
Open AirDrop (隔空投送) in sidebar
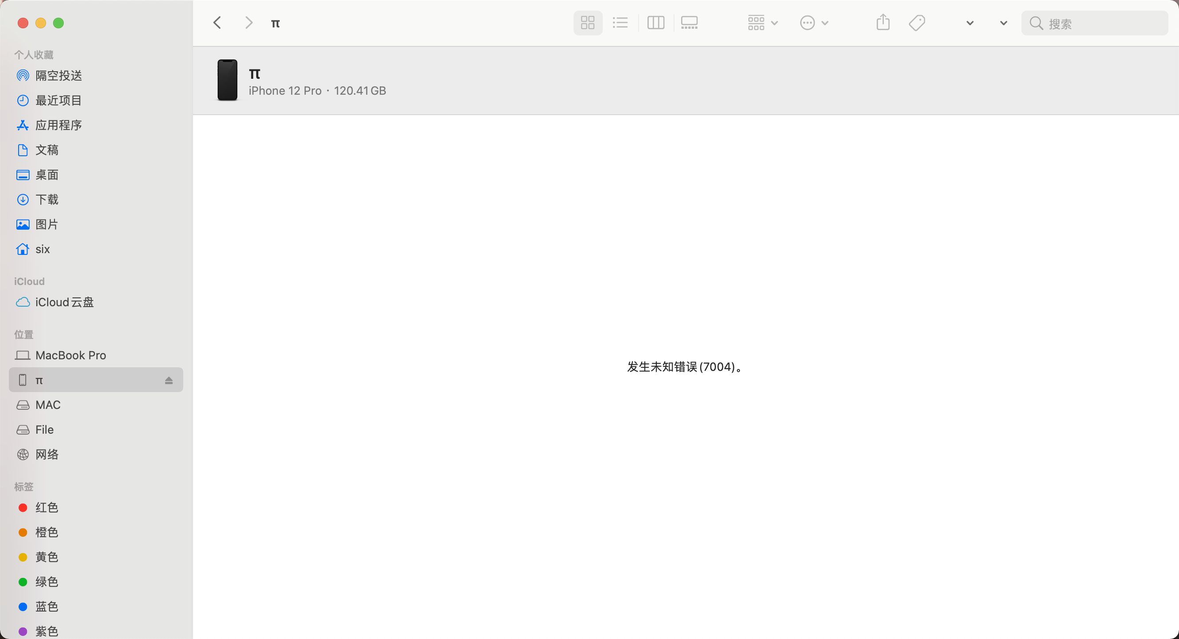click(58, 76)
